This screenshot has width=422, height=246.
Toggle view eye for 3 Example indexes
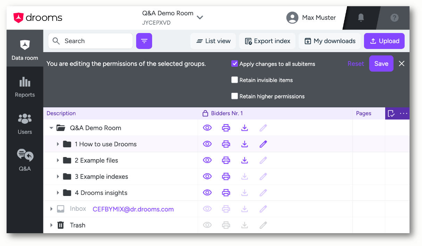tap(207, 177)
